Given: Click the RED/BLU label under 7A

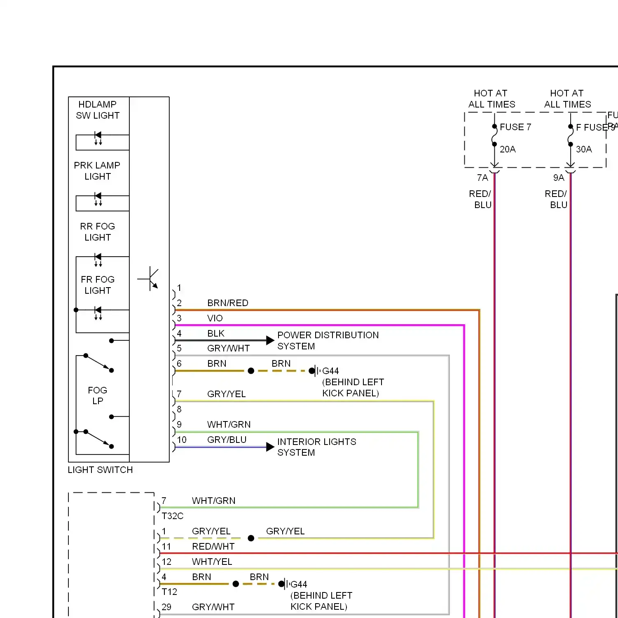Looking at the screenshot, I should coord(480,199).
